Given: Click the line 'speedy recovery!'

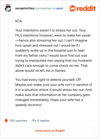Looking at the screenshot, I should pos(29,105).
